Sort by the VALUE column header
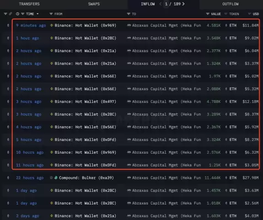263x220 pixels. tap(216, 14)
